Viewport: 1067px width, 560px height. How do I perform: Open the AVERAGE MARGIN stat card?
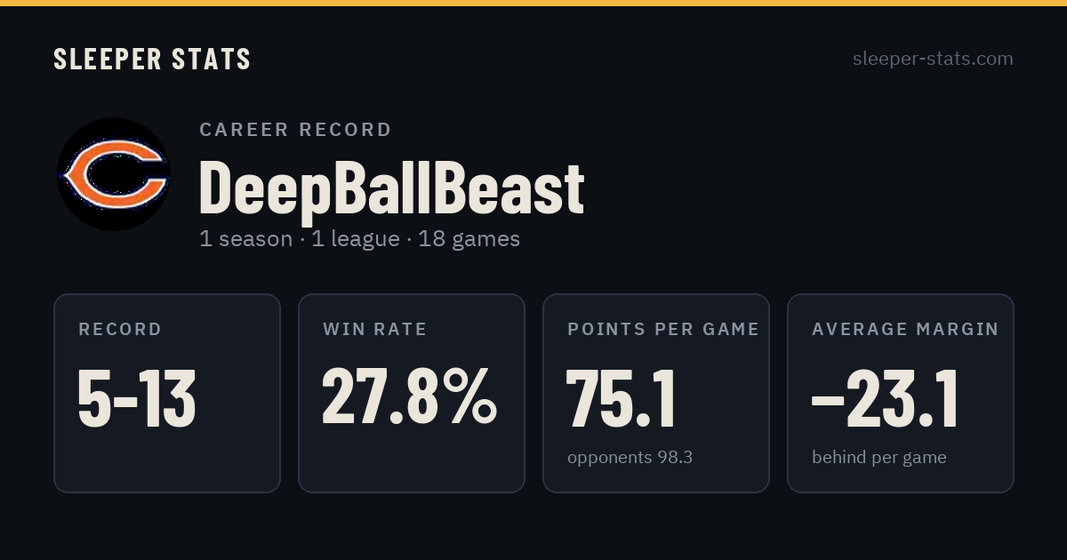point(901,393)
